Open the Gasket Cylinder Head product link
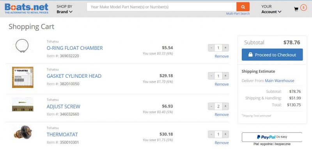This screenshot has width=312, height=156. [74, 76]
